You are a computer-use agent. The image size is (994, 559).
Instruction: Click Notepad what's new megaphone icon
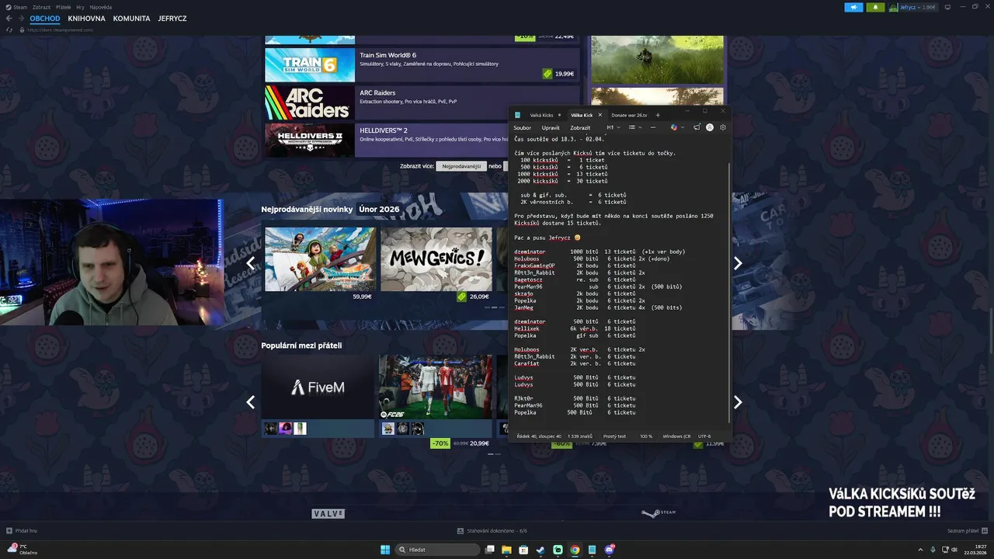(x=697, y=127)
